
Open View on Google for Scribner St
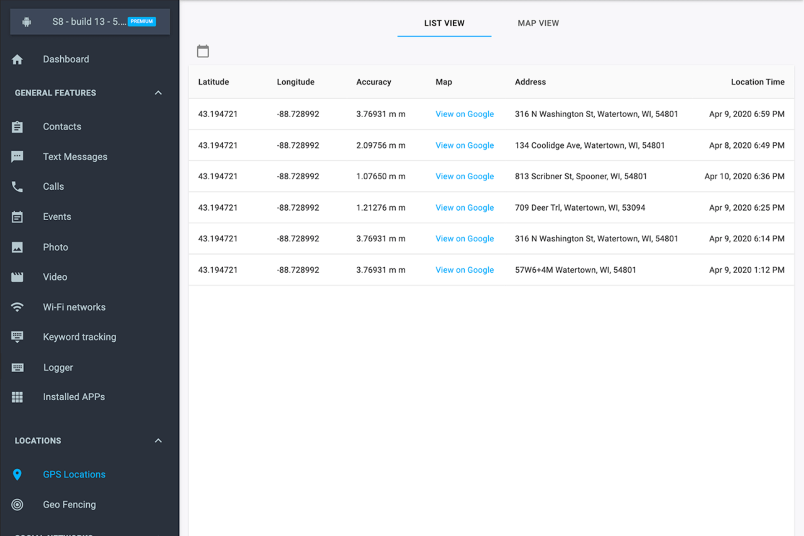(464, 176)
